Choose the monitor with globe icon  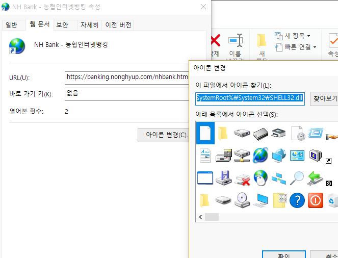(279, 156)
